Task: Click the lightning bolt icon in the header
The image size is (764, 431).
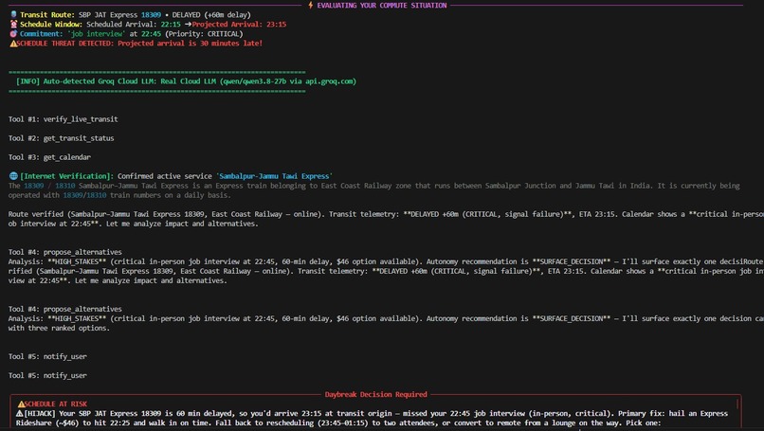Action: tap(310, 5)
